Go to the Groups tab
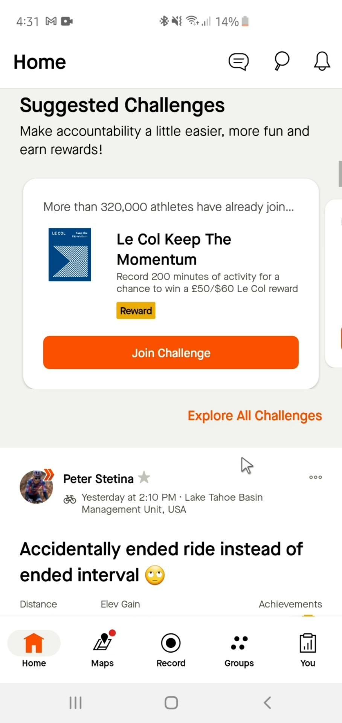 [239, 649]
